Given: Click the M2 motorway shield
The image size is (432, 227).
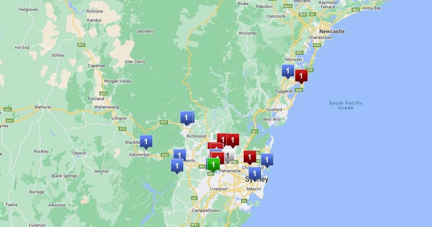Looking at the screenshot, I should tap(235, 162).
